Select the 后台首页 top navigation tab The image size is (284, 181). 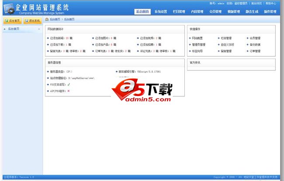(142, 12)
